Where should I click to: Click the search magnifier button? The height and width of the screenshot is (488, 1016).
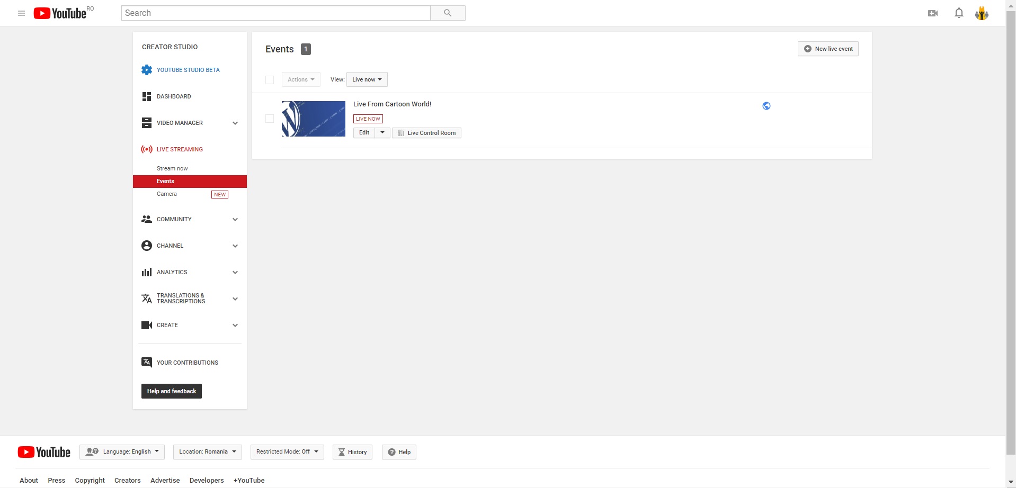pos(448,13)
